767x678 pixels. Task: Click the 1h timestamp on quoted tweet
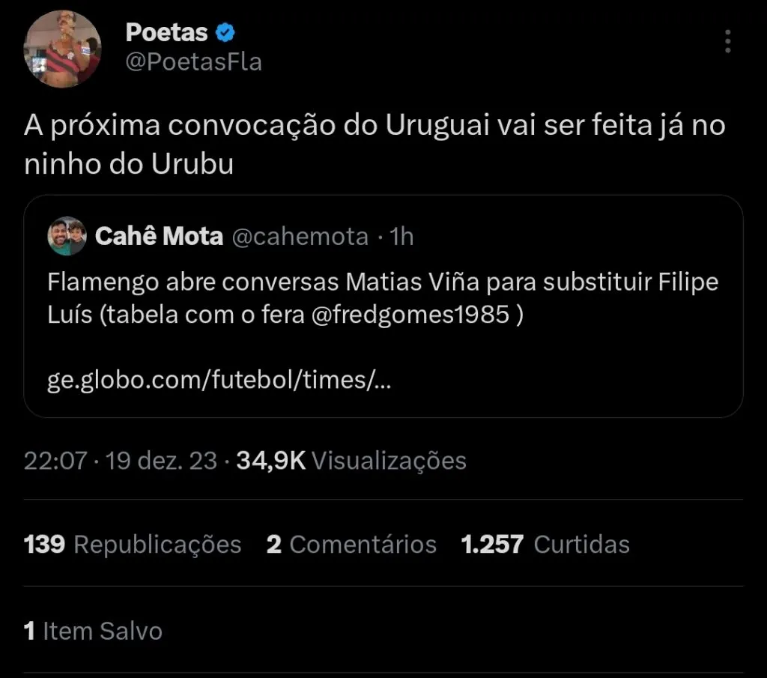[x=401, y=237]
